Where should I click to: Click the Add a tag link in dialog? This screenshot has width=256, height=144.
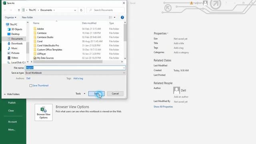(78, 78)
